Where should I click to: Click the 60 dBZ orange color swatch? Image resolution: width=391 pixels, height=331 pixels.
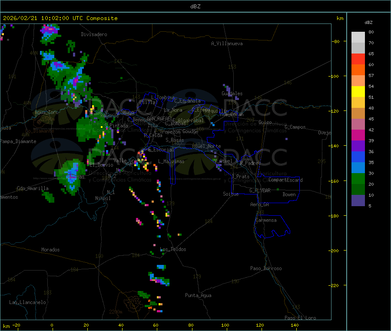pyautogui.click(x=358, y=70)
